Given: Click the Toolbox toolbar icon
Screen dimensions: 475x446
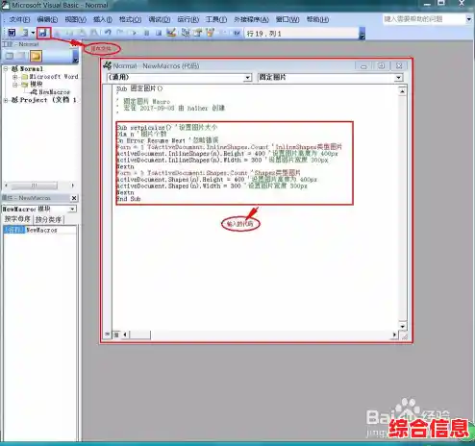Looking at the screenshot, I should tap(223, 33).
